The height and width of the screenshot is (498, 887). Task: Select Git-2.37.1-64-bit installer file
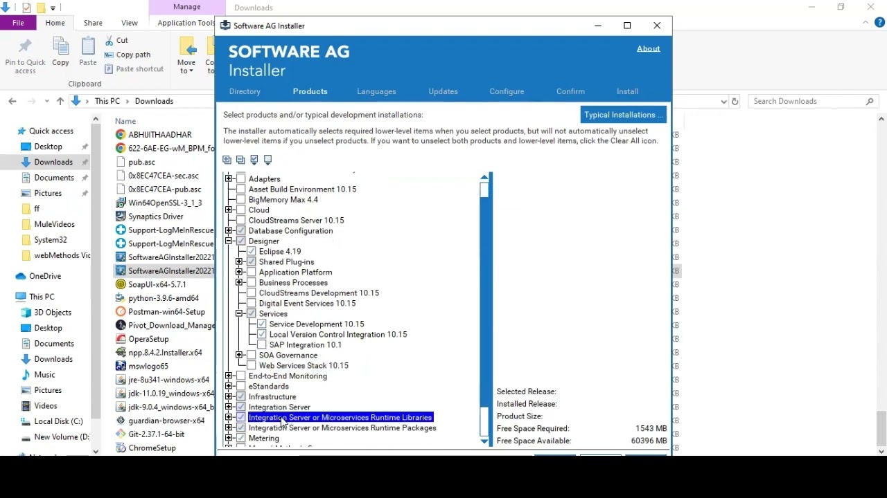tap(150, 434)
